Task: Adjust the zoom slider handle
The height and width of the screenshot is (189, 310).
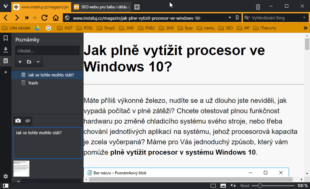Action: (260, 186)
